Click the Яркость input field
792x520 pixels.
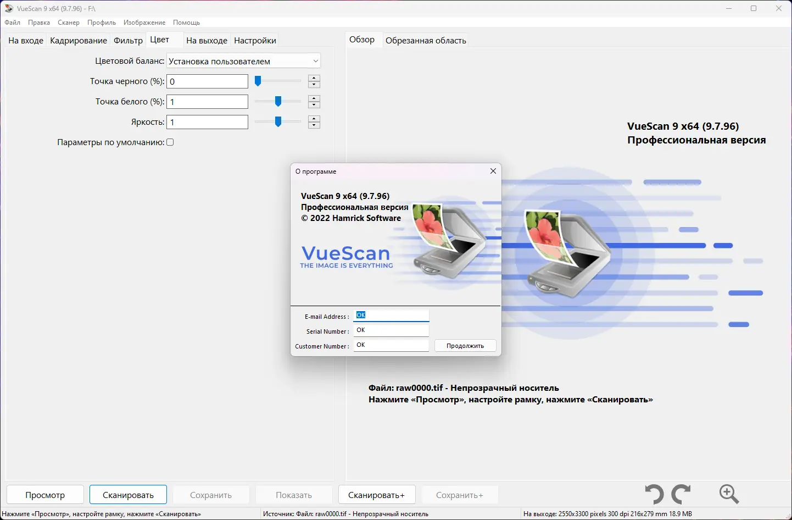pyautogui.click(x=208, y=122)
